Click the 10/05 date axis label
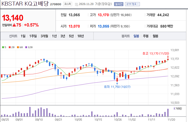This screenshot has height=122, width=188. pos(78,120)
